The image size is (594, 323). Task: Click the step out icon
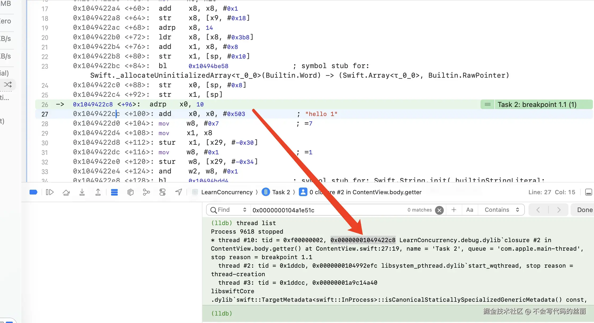tap(98, 192)
